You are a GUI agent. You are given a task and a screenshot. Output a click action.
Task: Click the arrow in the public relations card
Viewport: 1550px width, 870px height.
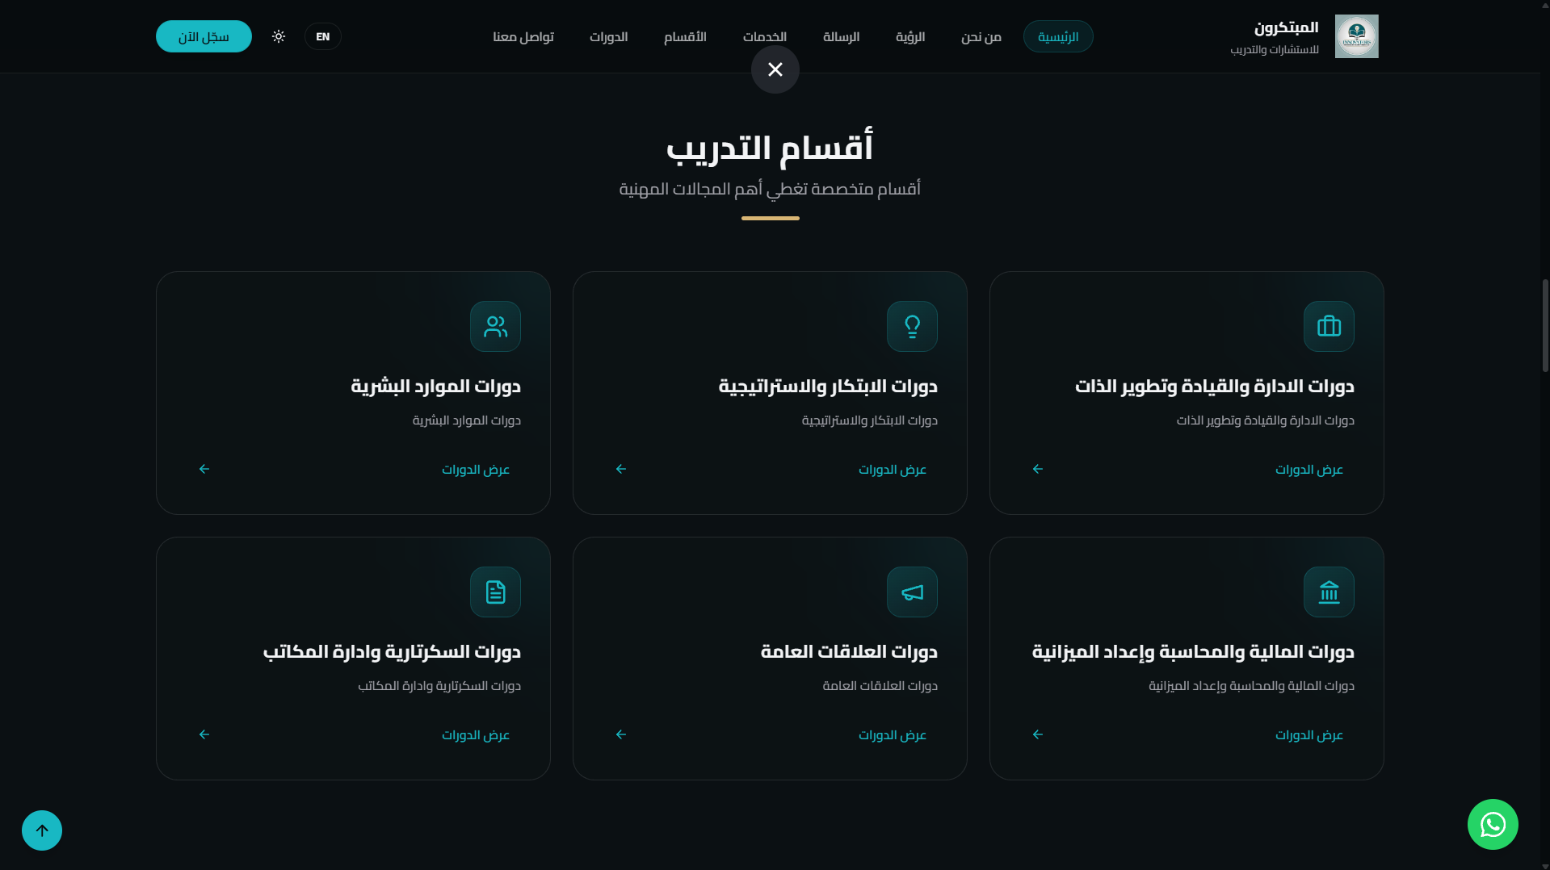[x=621, y=734]
